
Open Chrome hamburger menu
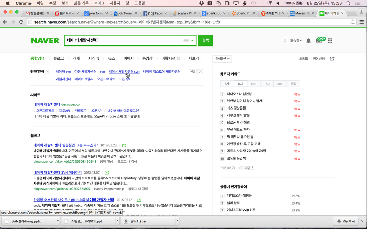[362, 22]
